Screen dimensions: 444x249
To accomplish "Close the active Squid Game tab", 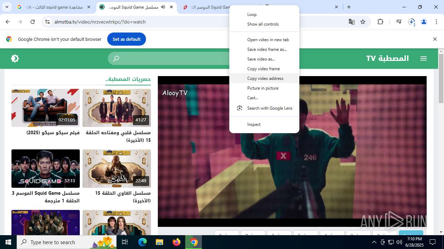I will point(171,7).
